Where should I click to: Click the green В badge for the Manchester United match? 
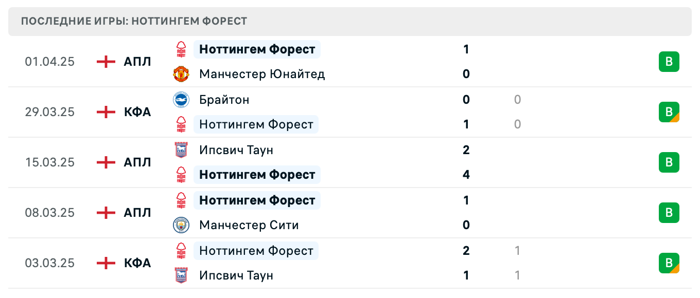click(x=669, y=61)
